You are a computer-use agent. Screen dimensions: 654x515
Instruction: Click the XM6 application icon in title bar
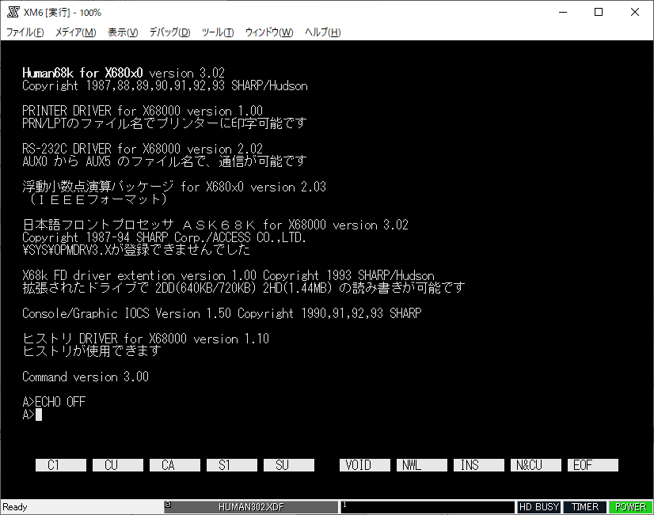(13, 12)
